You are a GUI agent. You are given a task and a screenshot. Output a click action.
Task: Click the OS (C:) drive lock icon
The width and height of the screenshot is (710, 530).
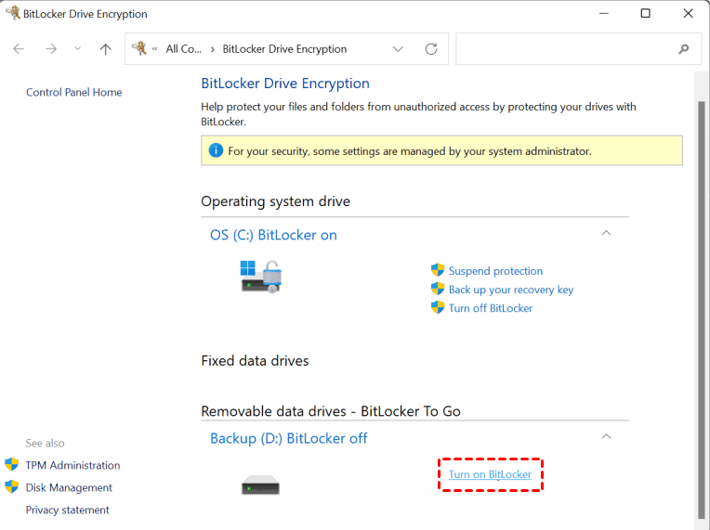click(x=261, y=277)
